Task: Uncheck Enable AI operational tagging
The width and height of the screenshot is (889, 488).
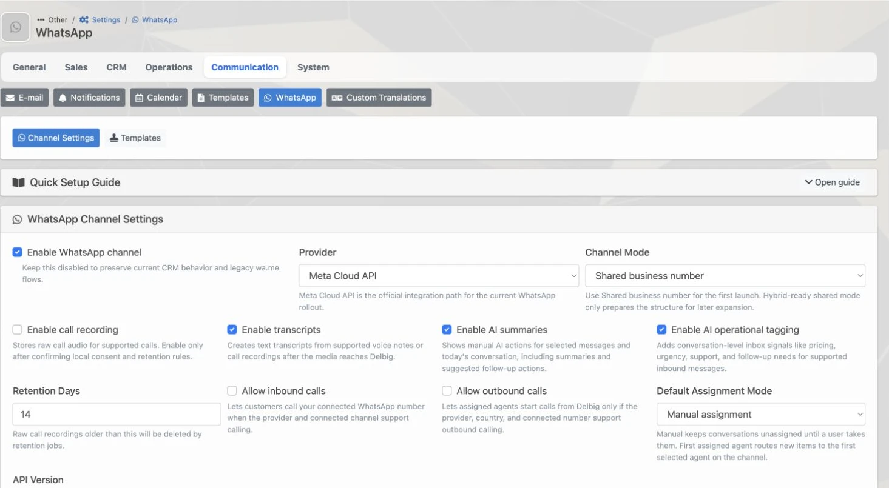Action: [x=661, y=330]
